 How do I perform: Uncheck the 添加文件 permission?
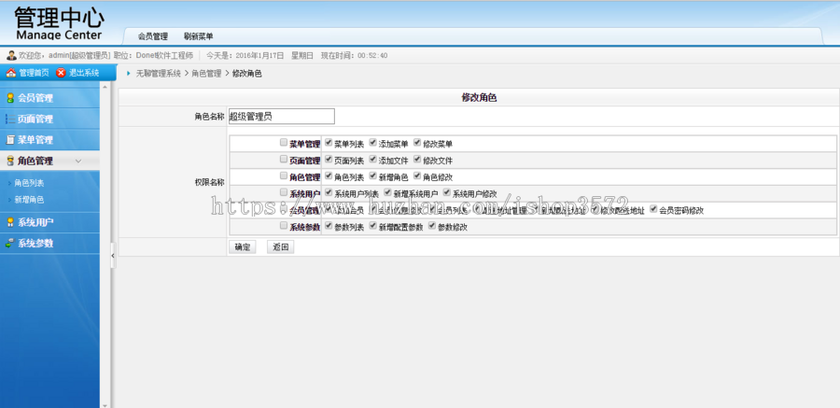coord(372,160)
